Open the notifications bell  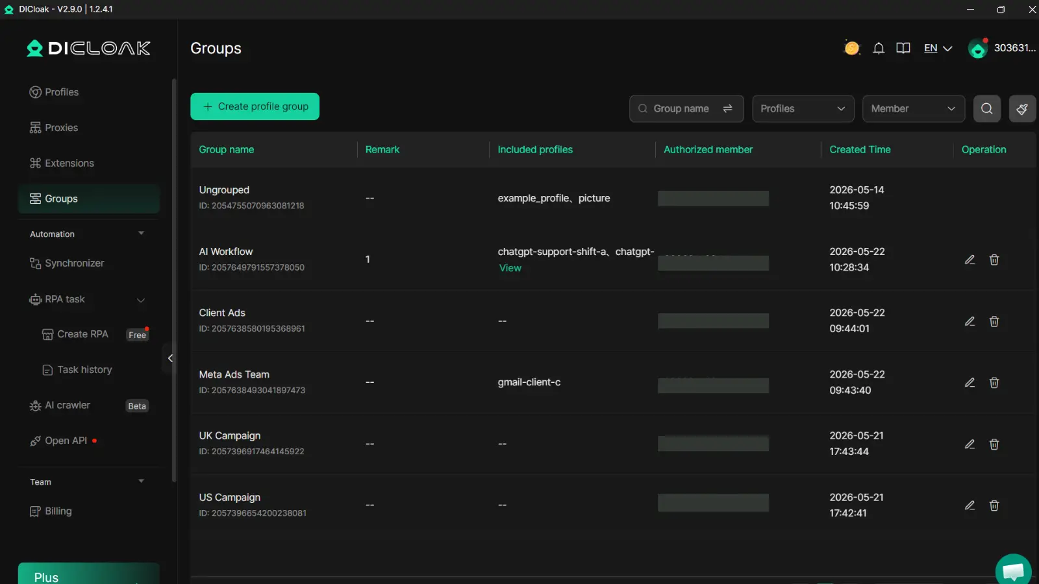[878, 48]
